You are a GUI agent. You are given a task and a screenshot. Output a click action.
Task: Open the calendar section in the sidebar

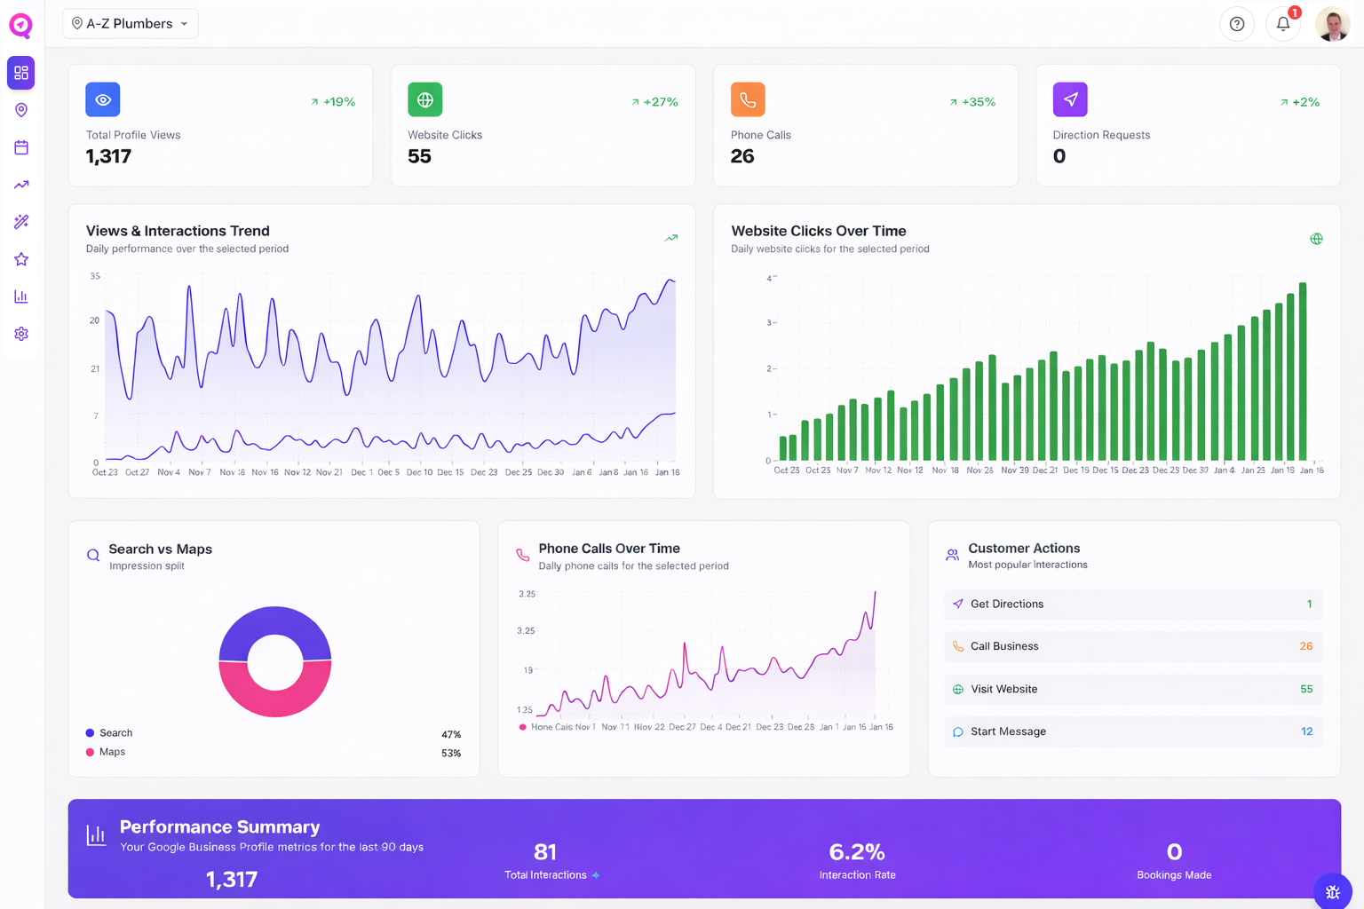[x=20, y=147]
